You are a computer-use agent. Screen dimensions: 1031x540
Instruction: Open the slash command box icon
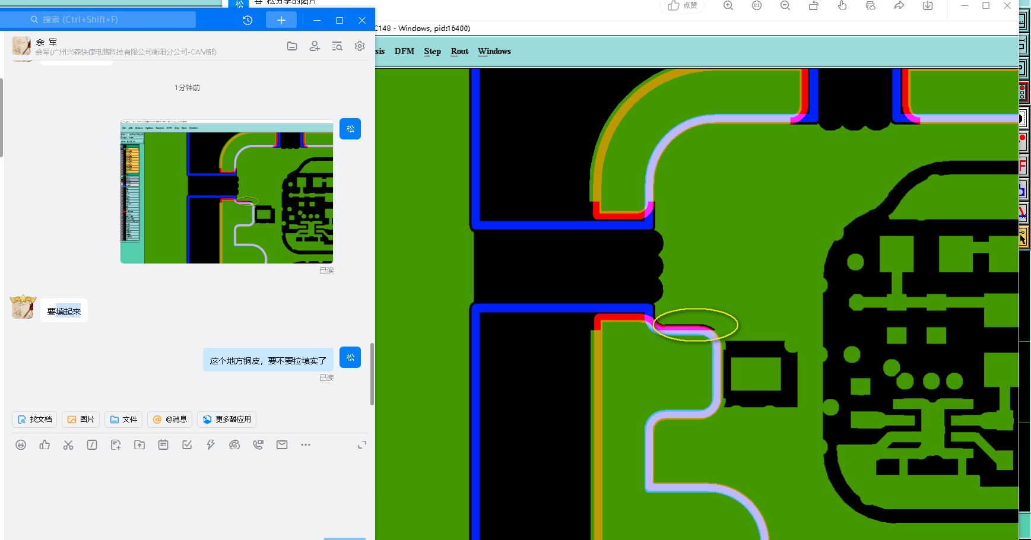pyautogui.click(x=92, y=445)
